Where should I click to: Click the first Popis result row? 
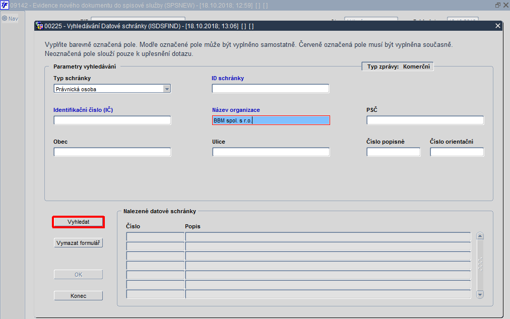click(x=328, y=236)
